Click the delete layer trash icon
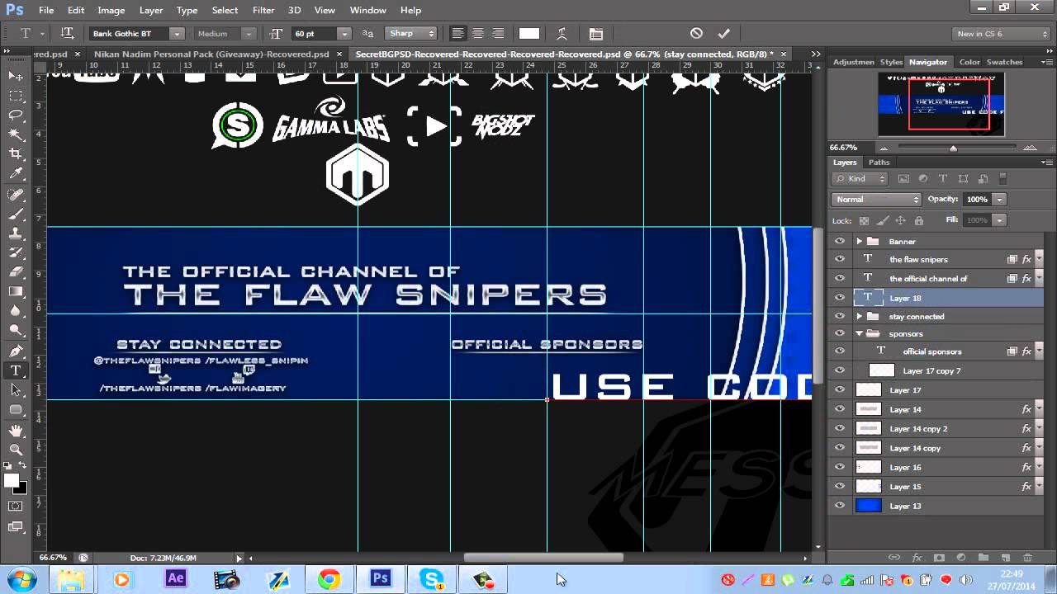1057x594 pixels. (1027, 558)
